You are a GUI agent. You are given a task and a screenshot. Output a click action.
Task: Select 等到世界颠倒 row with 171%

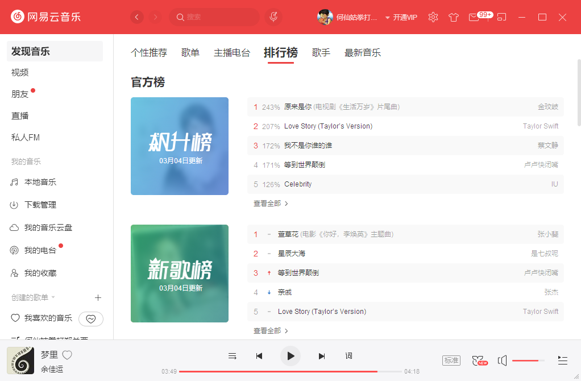(x=405, y=164)
